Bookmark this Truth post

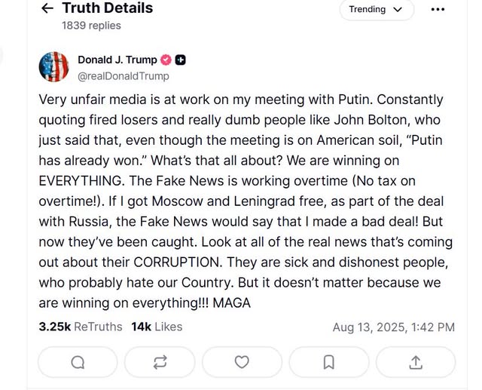[328, 362]
